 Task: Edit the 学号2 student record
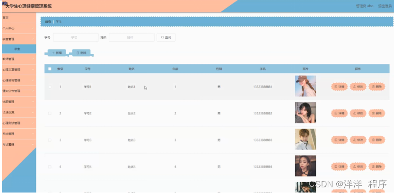(358, 114)
